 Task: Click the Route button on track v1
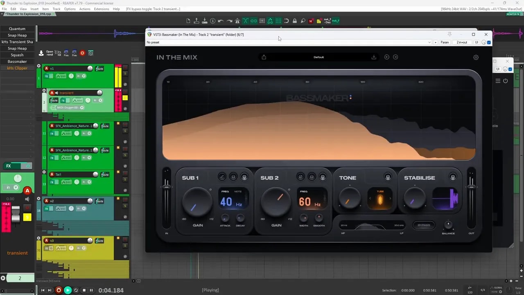[99, 68]
